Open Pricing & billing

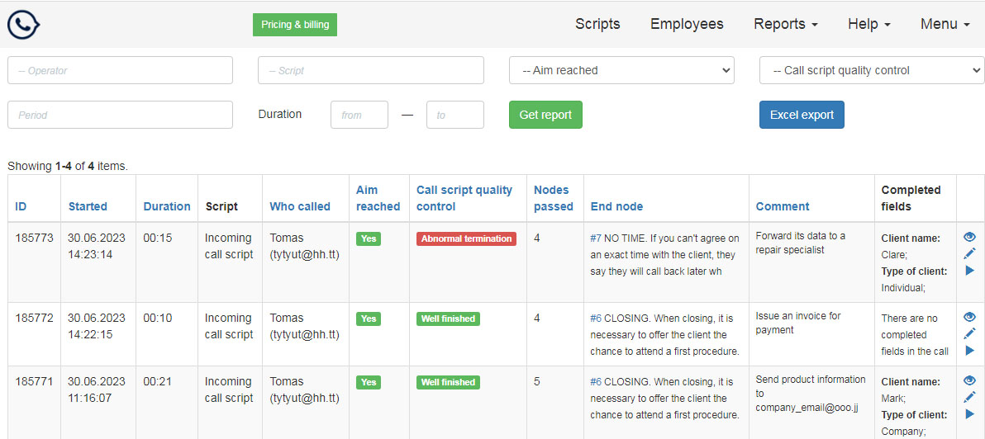pos(295,25)
